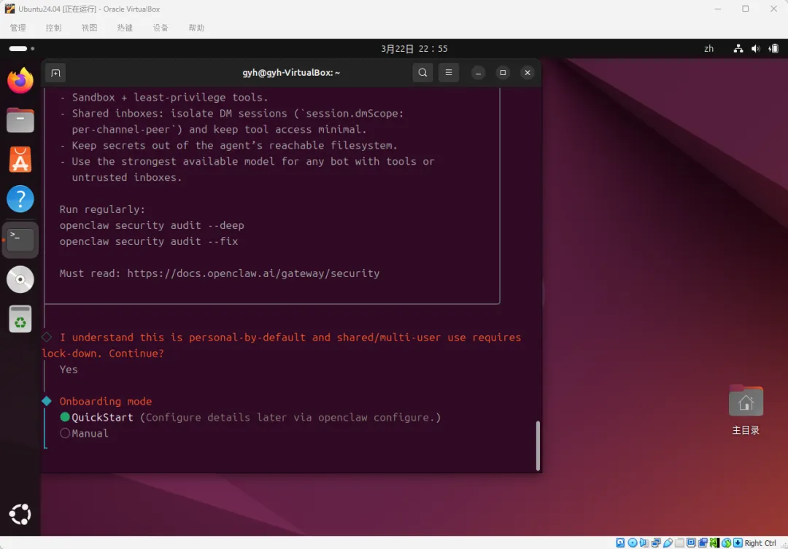Show applications via the Ubuntu logo button
788x549 pixels.
pyautogui.click(x=20, y=514)
